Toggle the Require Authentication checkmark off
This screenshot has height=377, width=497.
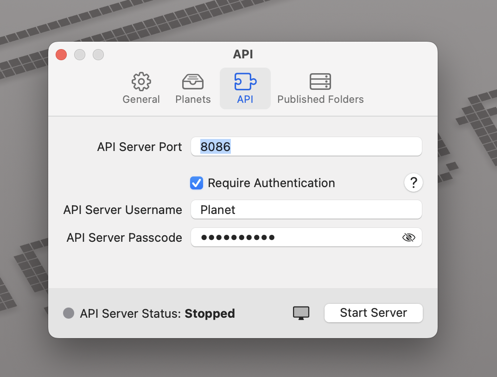[196, 183]
